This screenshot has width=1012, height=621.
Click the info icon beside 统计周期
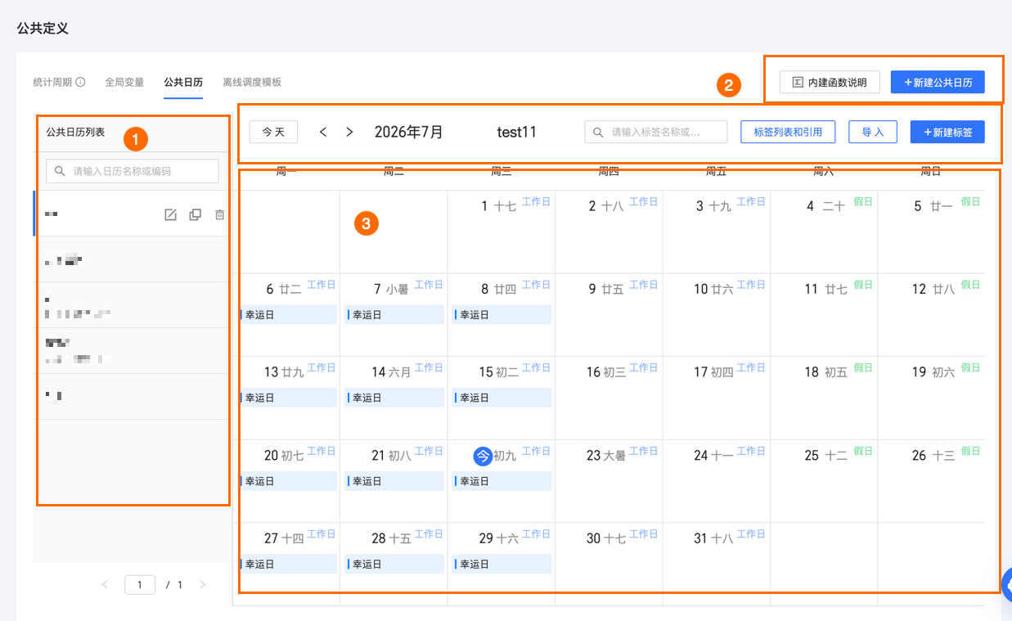81,82
